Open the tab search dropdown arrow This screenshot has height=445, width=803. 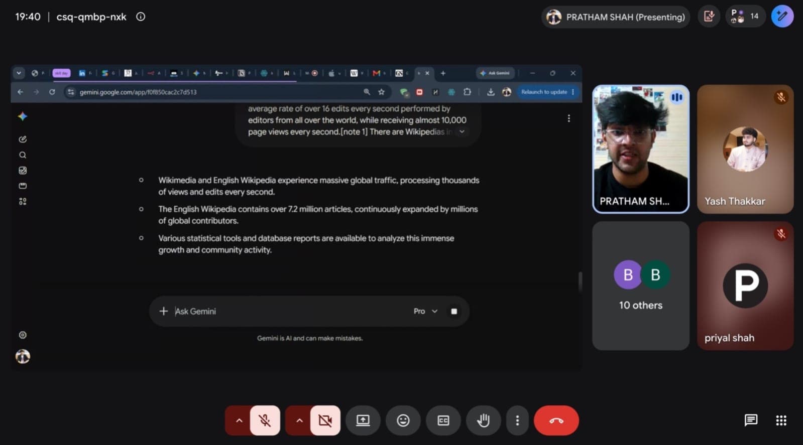pyautogui.click(x=19, y=73)
